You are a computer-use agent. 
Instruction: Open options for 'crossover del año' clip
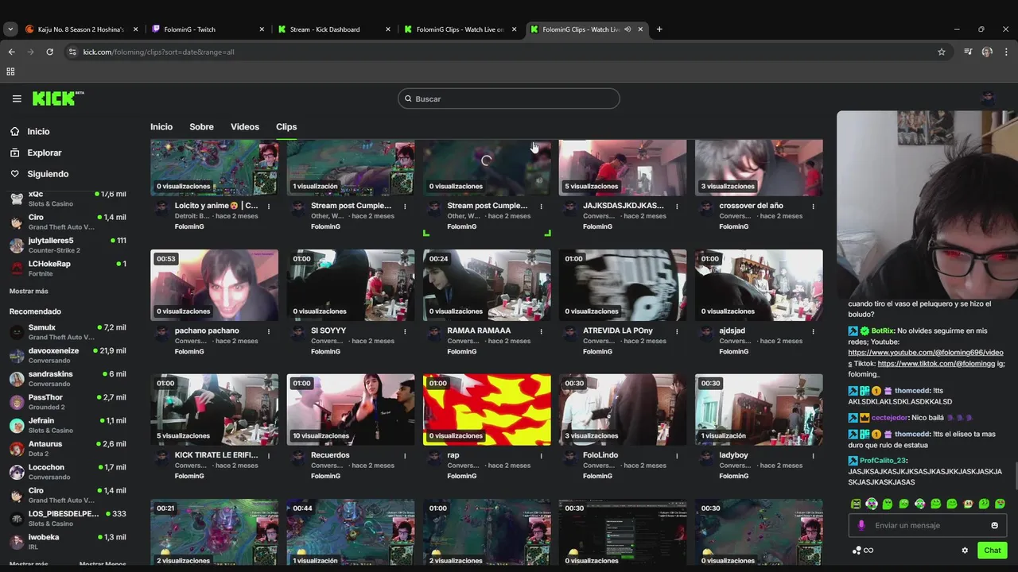click(x=813, y=207)
